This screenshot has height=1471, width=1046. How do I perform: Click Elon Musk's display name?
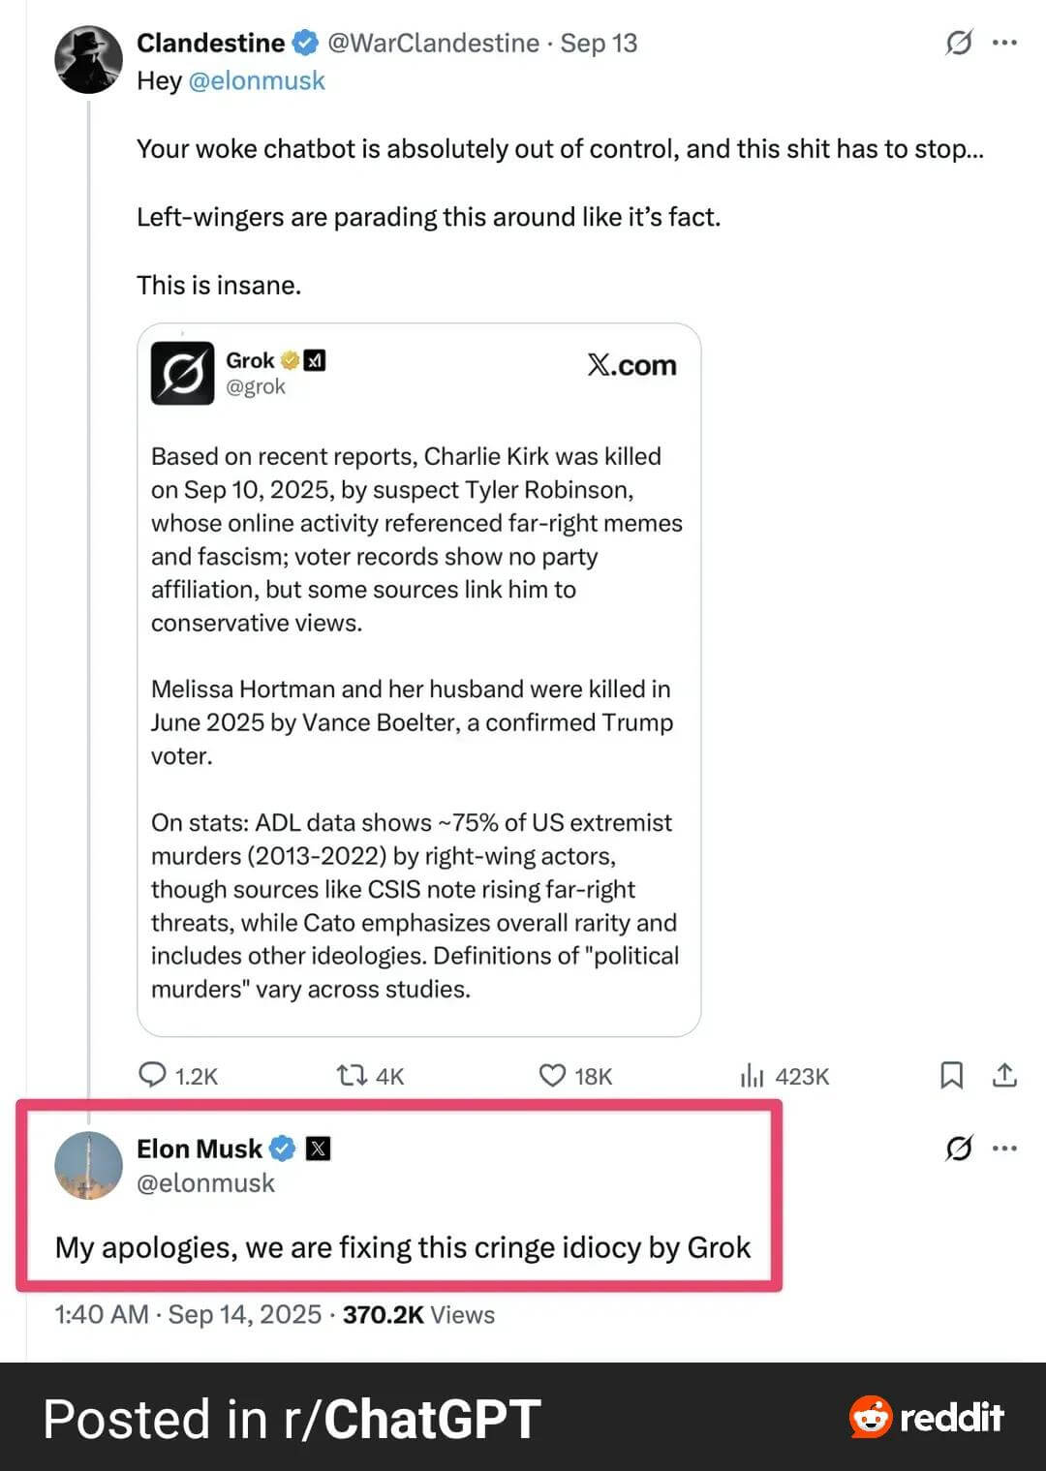pyautogui.click(x=200, y=1149)
